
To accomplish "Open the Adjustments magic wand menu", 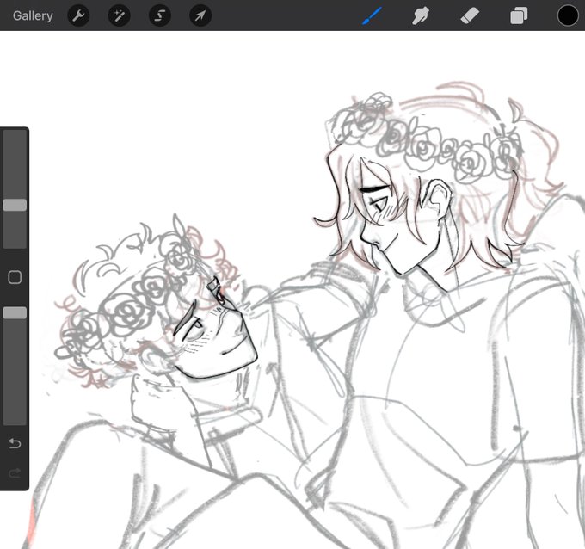I will pyautogui.click(x=119, y=15).
